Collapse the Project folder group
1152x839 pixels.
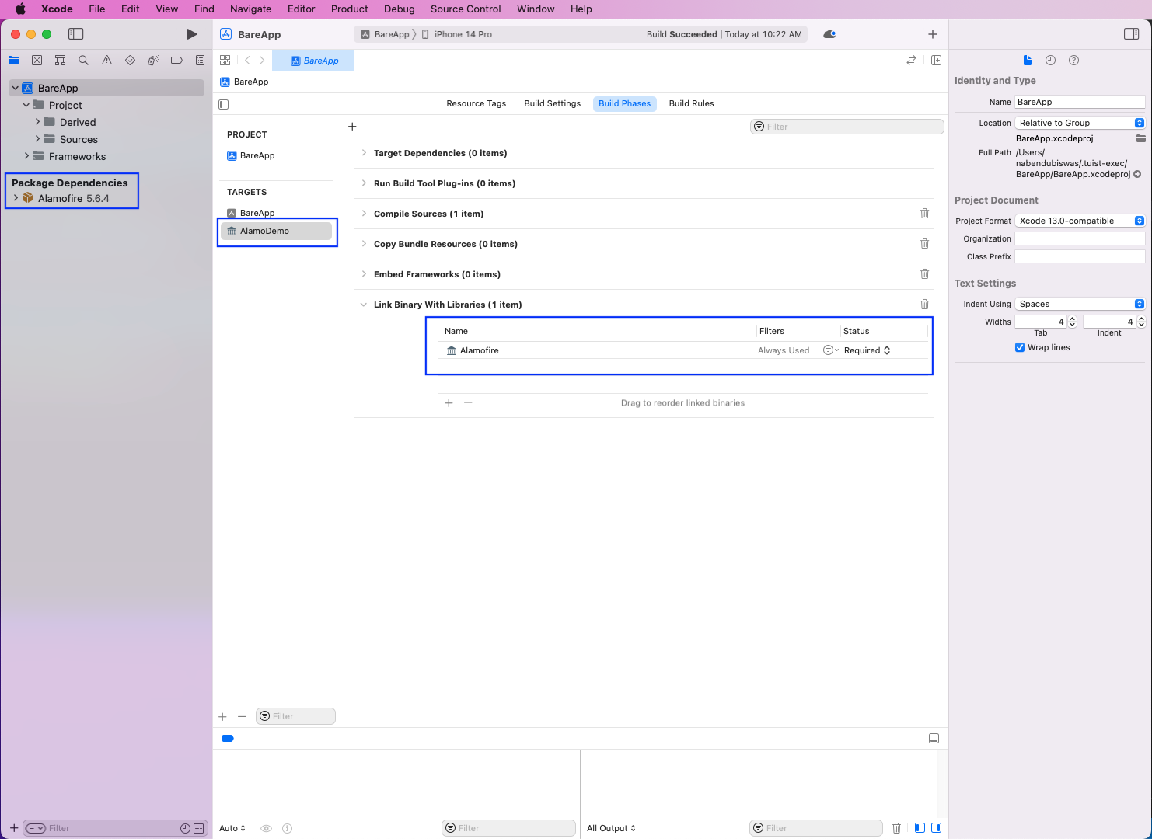(26, 105)
